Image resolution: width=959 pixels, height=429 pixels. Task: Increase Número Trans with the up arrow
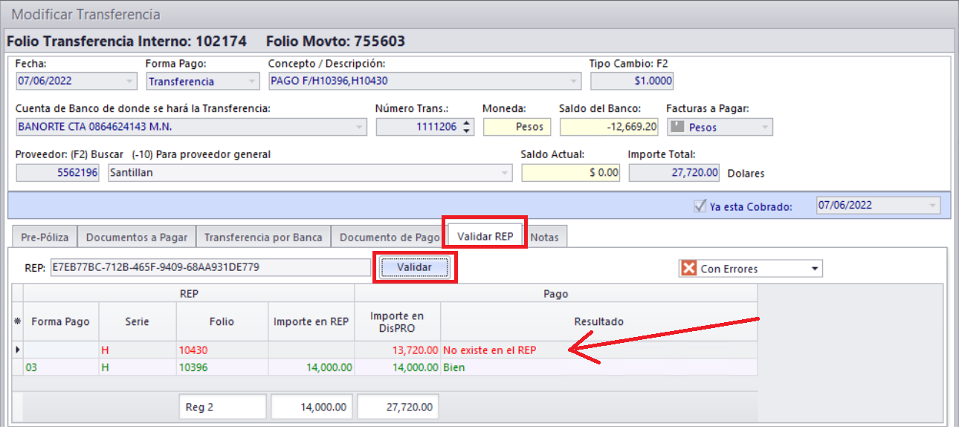click(466, 123)
